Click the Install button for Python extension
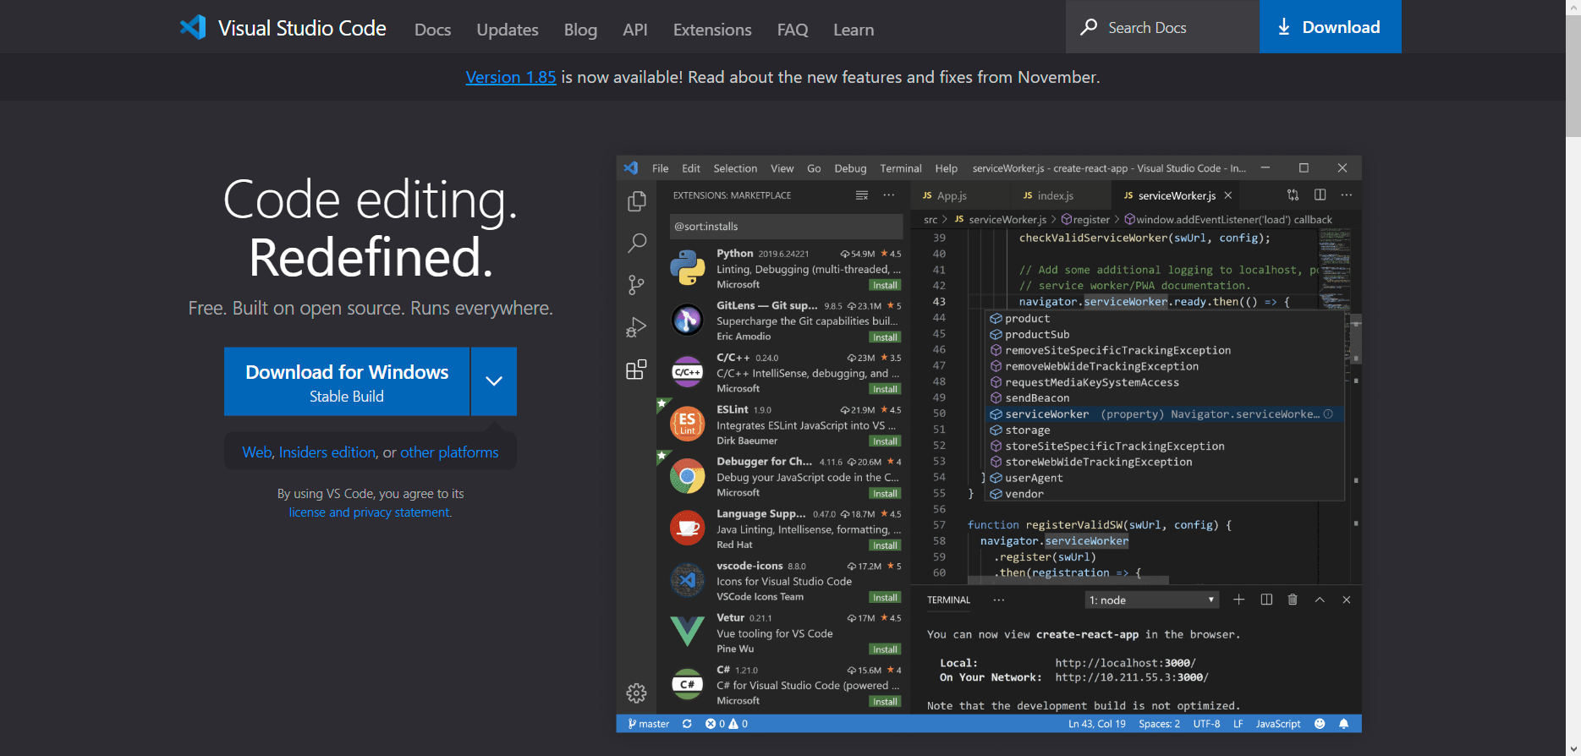This screenshot has height=756, width=1581. (x=885, y=285)
